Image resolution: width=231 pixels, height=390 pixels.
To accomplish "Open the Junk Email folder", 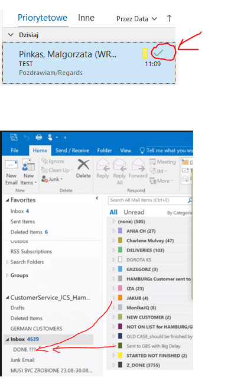I will coord(22,360).
